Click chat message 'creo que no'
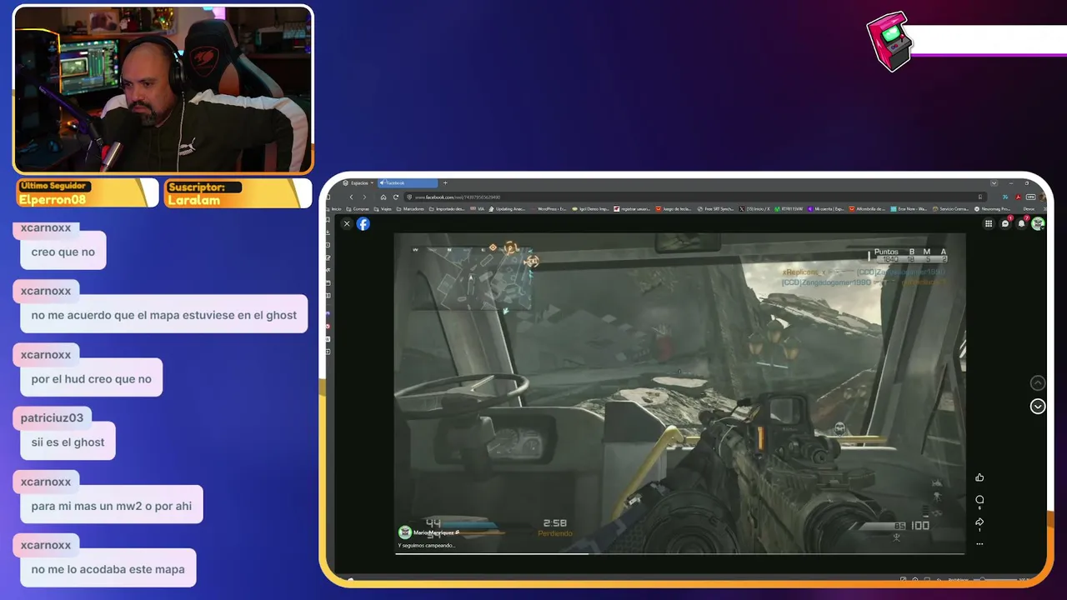The height and width of the screenshot is (600, 1067). pyautogui.click(x=63, y=252)
